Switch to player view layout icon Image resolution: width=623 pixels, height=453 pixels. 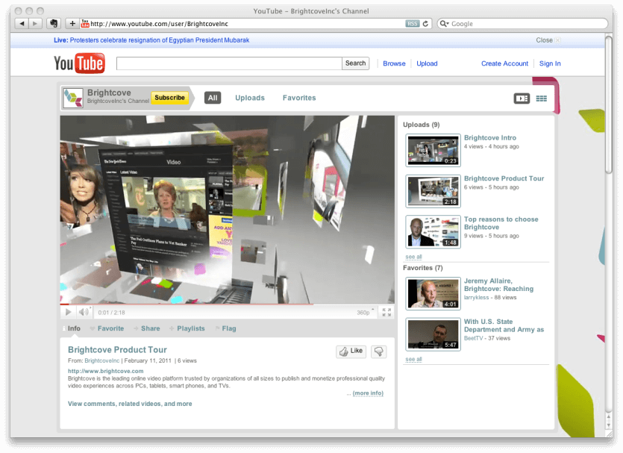(522, 99)
